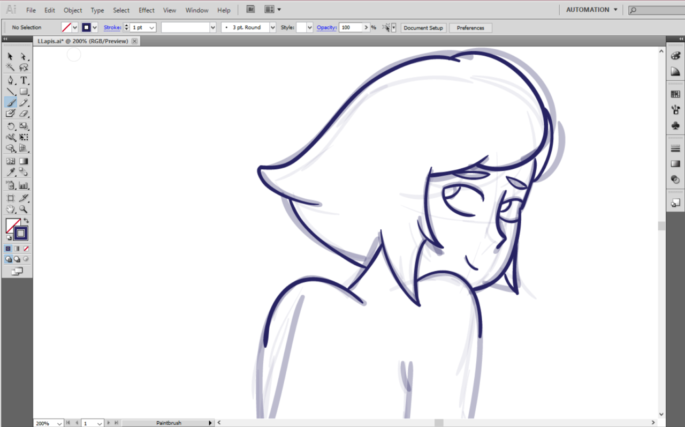
Task: Select the Blend tool
Action: pyautogui.click(x=24, y=172)
